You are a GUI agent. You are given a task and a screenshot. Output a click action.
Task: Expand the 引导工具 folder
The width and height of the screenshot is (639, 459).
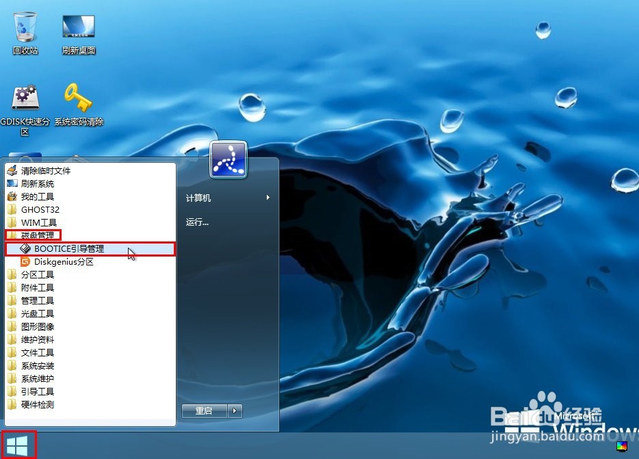point(90,392)
